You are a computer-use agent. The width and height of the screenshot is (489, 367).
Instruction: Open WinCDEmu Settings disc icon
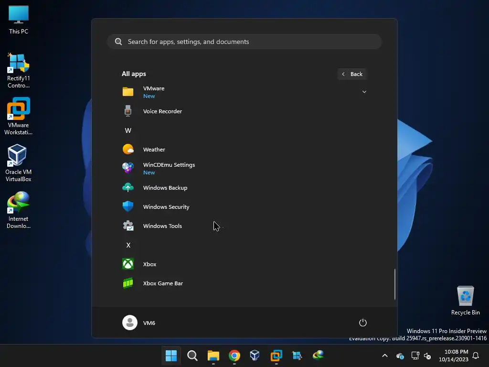128,168
